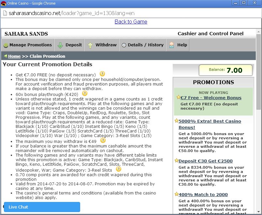This screenshot has height=215, width=262.
Task: Click the 'NOW PLAYING' label
Action: 213,93
